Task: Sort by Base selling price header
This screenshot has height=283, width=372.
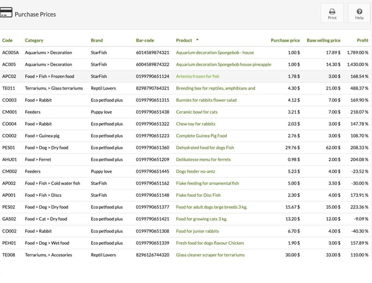Action: click(x=323, y=40)
